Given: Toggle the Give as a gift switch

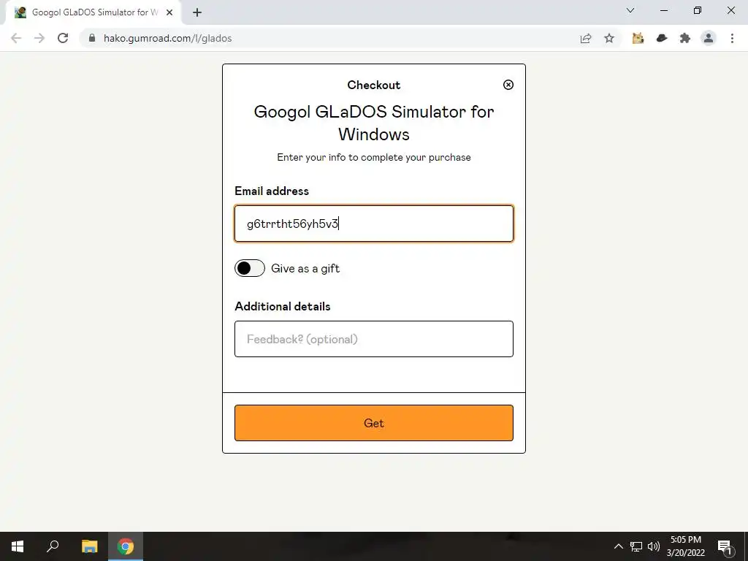Looking at the screenshot, I should [250, 268].
